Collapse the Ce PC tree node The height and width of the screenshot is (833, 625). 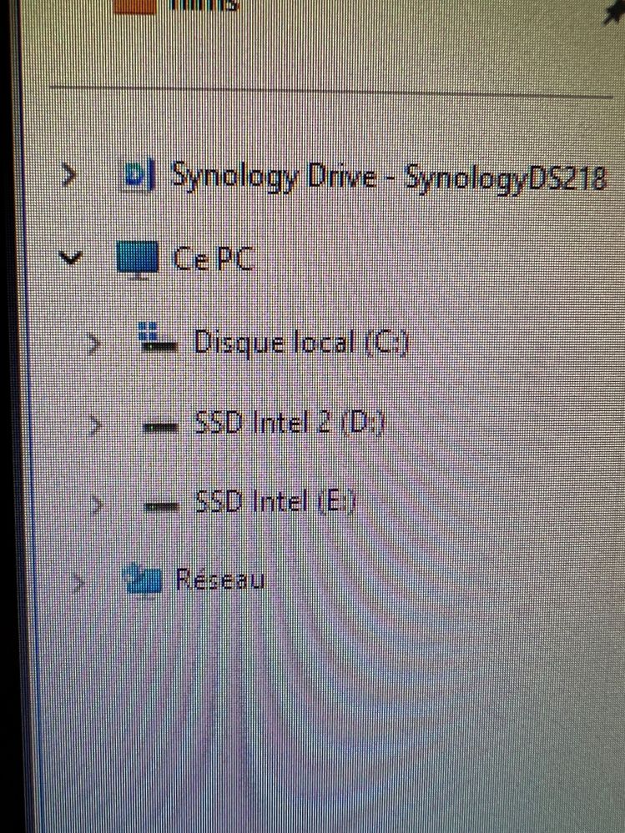71,258
